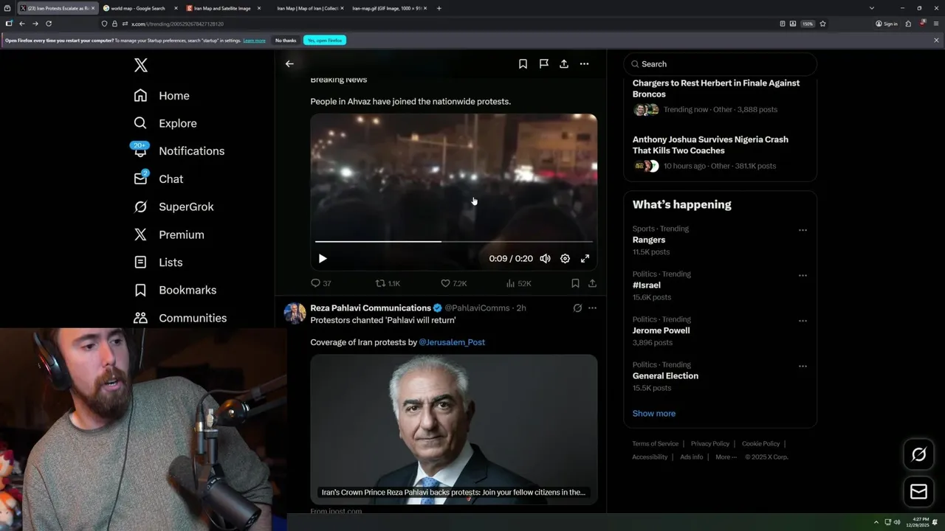945x531 pixels.
Task: View Ahvaz post analytics (52K)
Action: 518,283
